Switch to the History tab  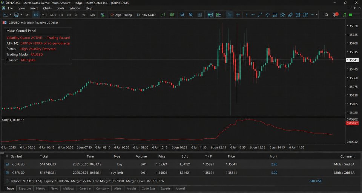tap(41, 188)
